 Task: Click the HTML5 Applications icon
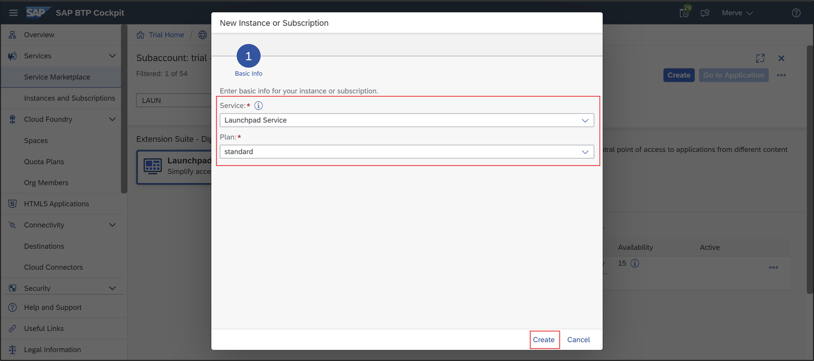(x=12, y=203)
